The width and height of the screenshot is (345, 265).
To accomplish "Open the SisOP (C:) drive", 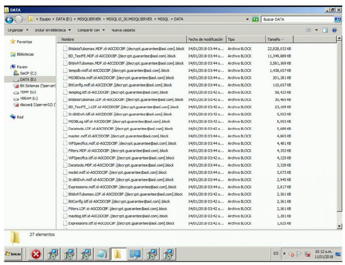I will (x=25, y=73).
